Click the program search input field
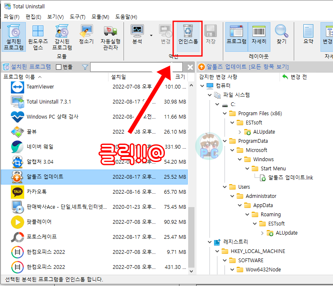 [x=136, y=67]
